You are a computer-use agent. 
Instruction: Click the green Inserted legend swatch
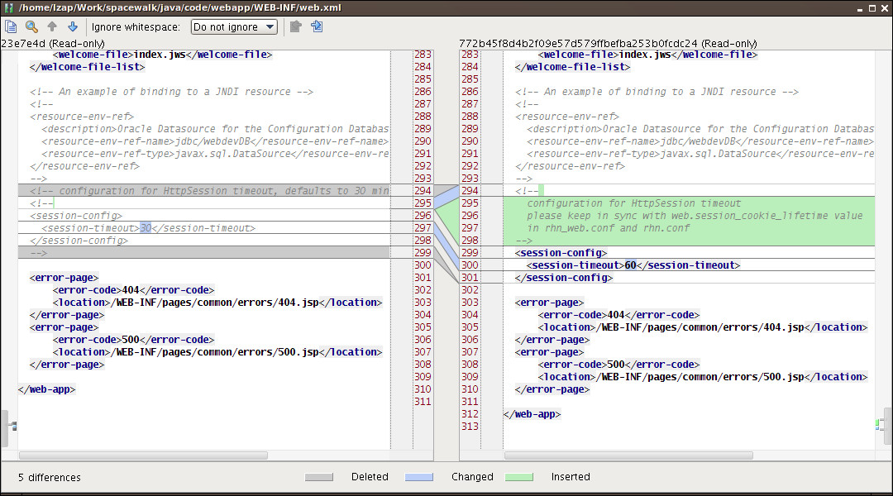(x=519, y=477)
